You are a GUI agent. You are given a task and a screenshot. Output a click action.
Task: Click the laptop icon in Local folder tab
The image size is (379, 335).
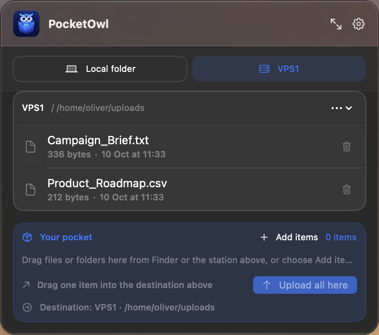[72, 69]
